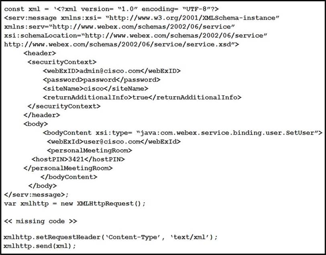Click the opening personalMeetingRoom tag
The image size is (326, 255).
pyautogui.click(x=90, y=150)
